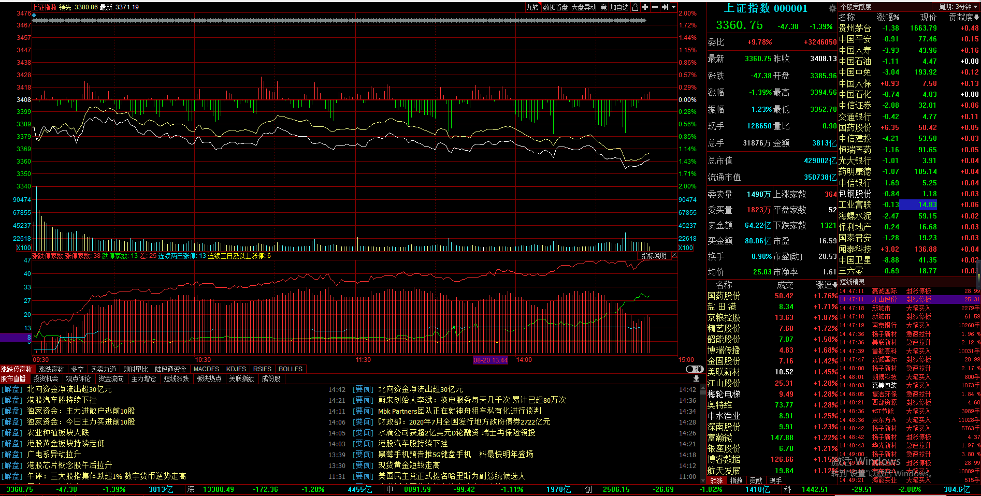Select the 即时量比 indicator tab
The height and width of the screenshot is (496, 981).
[136, 369]
